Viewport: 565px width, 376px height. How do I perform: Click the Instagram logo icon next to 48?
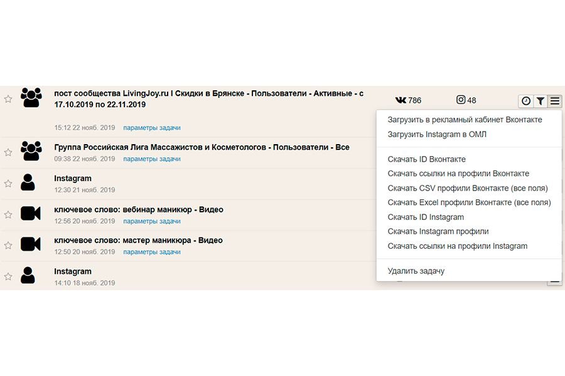coord(461,100)
